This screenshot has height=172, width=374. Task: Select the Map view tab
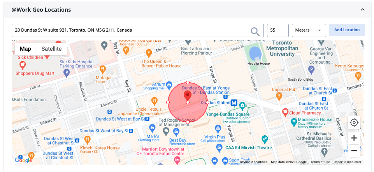(25, 49)
